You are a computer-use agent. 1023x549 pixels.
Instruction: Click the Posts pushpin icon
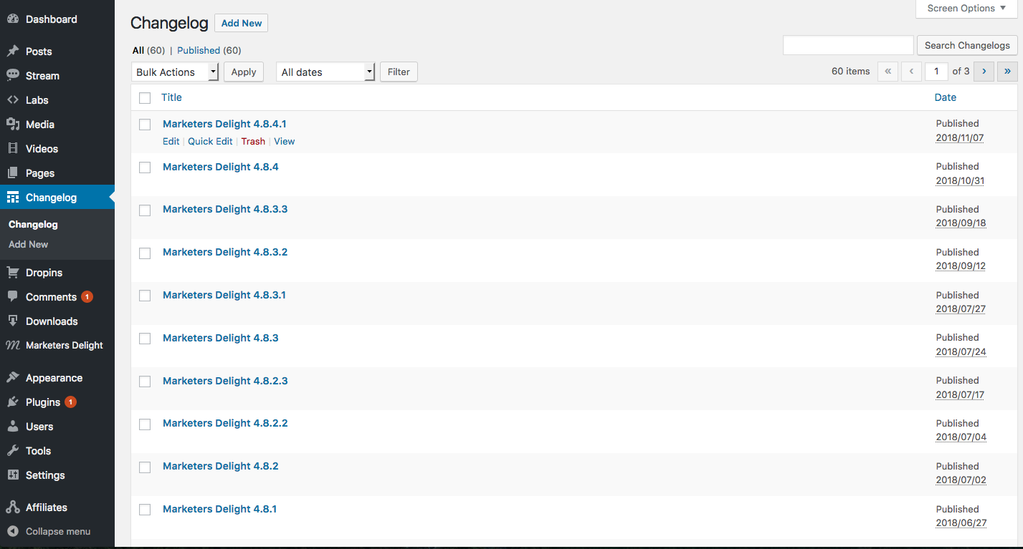coord(13,52)
